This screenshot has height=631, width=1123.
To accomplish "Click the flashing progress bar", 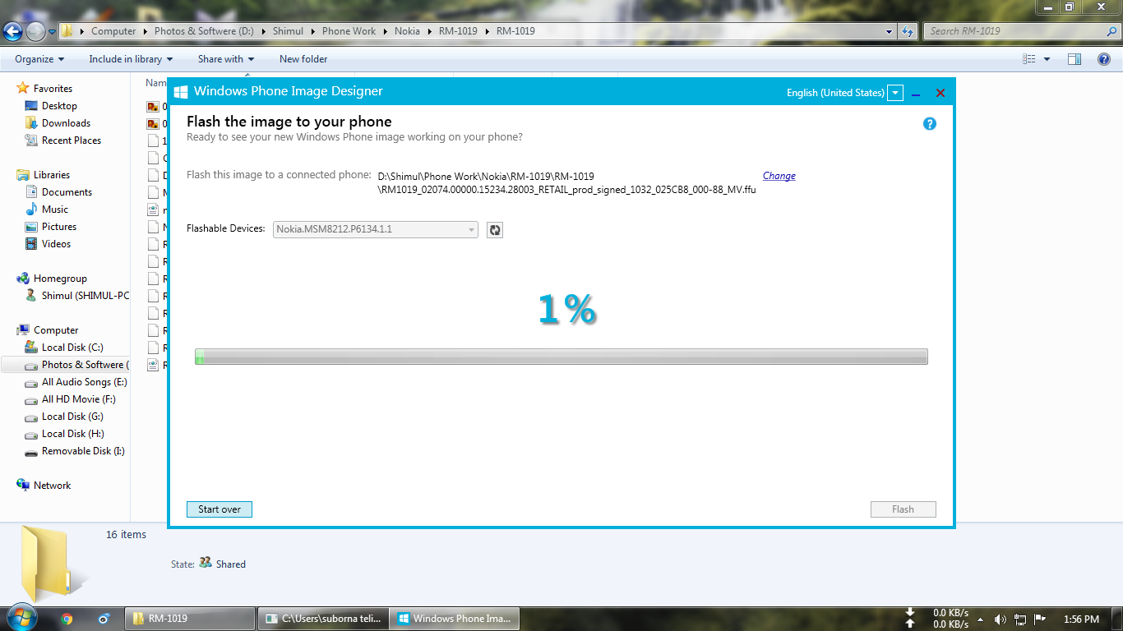I will [561, 357].
